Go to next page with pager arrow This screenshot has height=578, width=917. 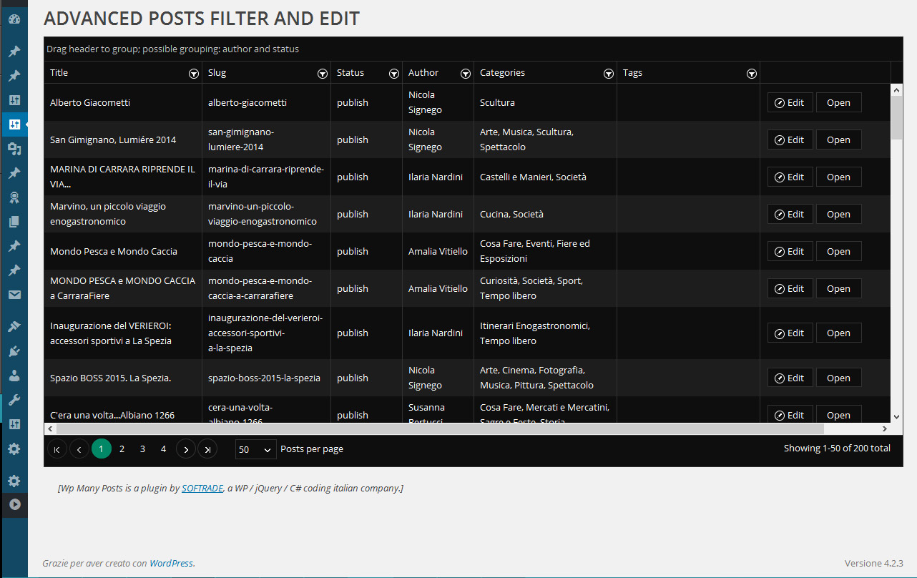click(x=186, y=449)
